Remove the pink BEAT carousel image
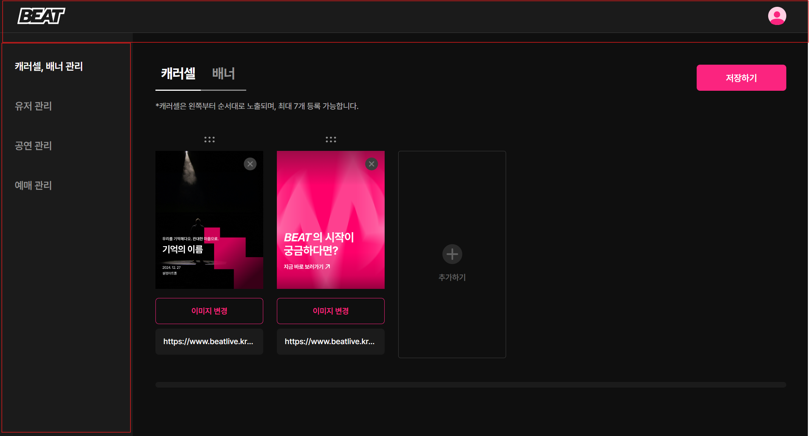The height and width of the screenshot is (436, 809). pyautogui.click(x=371, y=164)
